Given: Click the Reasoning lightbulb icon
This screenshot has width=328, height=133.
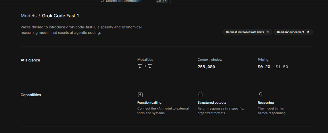Looking at the screenshot, I should click(x=261, y=95).
